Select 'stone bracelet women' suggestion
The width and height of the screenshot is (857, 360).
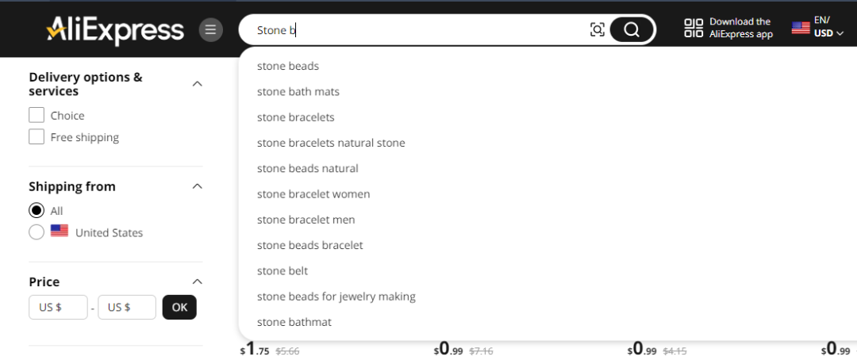pos(313,193)
